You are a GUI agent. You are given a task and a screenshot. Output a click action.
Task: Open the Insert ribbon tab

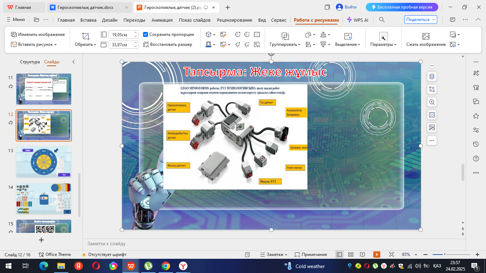(88, 20)
